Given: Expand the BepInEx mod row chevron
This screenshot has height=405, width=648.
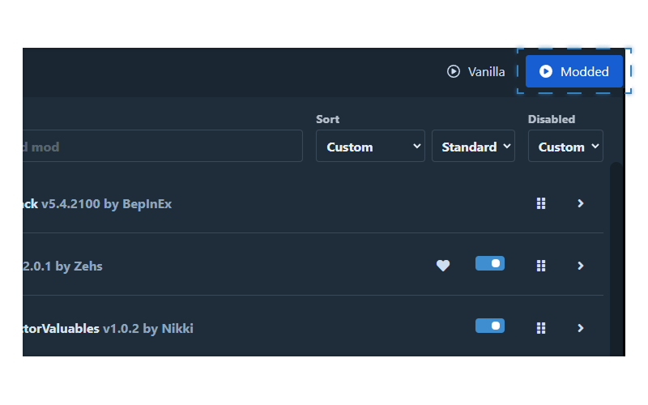Looking at the screenshot, I should click(x=580, y=203).
